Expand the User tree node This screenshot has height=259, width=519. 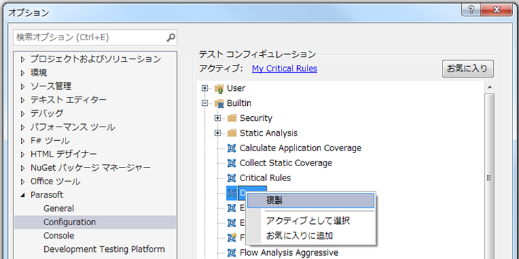[205, 88]
